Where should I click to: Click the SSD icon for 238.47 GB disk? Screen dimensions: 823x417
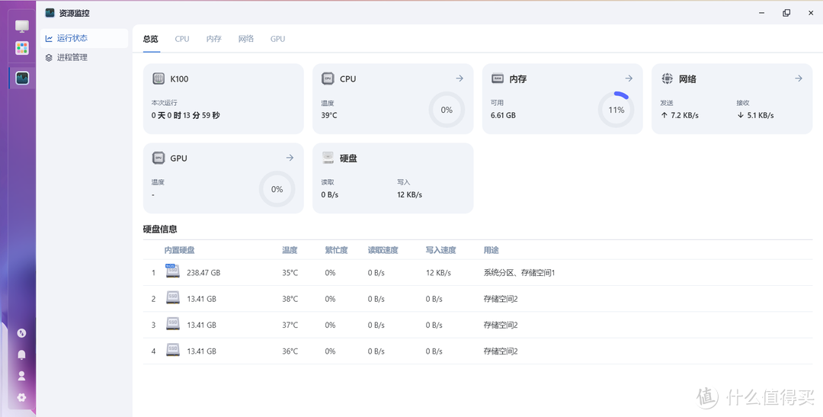point(173,271)
